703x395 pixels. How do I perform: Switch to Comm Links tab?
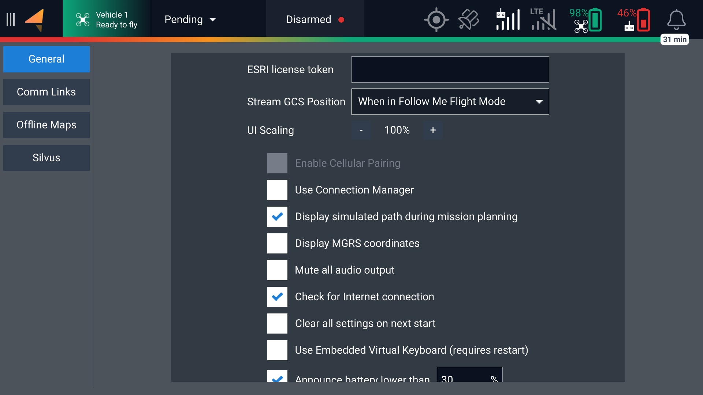47,92
